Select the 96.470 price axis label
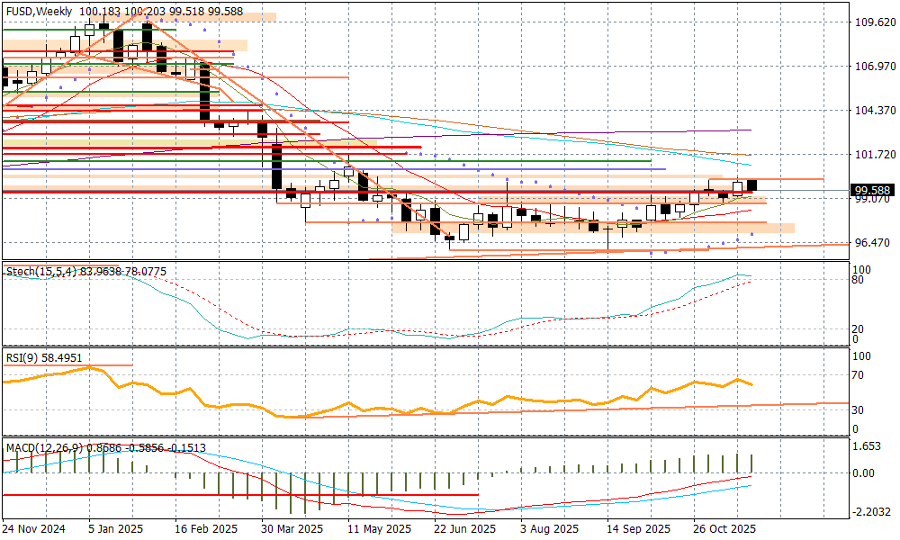This screenshot has width=900, height=540. 871,243
